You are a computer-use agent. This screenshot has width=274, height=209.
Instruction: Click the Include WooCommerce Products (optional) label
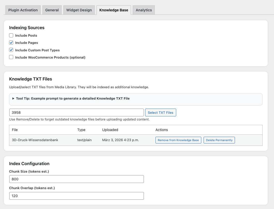pos(50,57)
